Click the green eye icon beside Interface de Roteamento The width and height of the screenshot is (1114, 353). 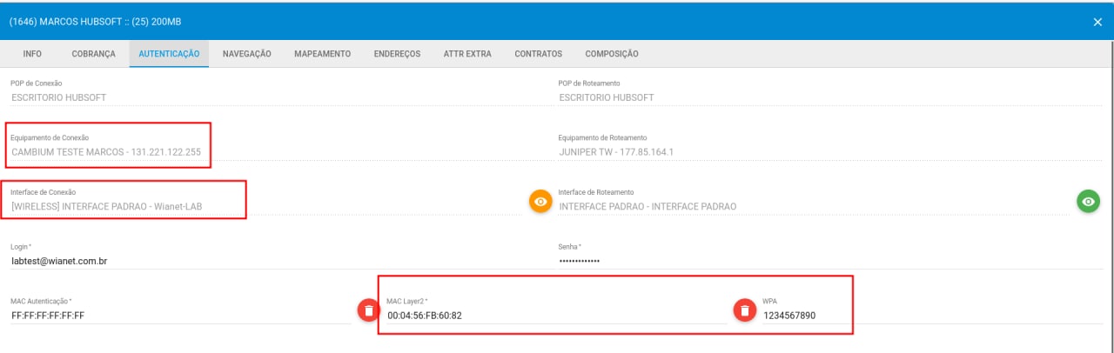(1087, 202)
